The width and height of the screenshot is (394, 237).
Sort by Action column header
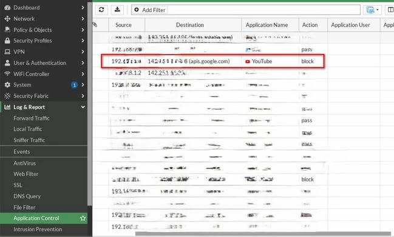310,25
